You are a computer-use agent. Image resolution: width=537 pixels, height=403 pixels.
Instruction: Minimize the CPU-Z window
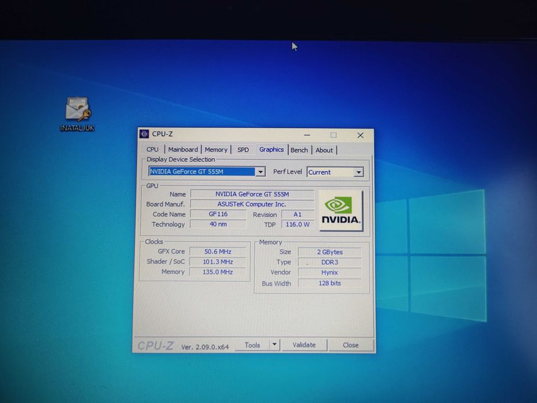click(x=307, y=135)
